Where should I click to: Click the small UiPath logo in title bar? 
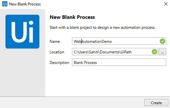(x=5, y=4)
